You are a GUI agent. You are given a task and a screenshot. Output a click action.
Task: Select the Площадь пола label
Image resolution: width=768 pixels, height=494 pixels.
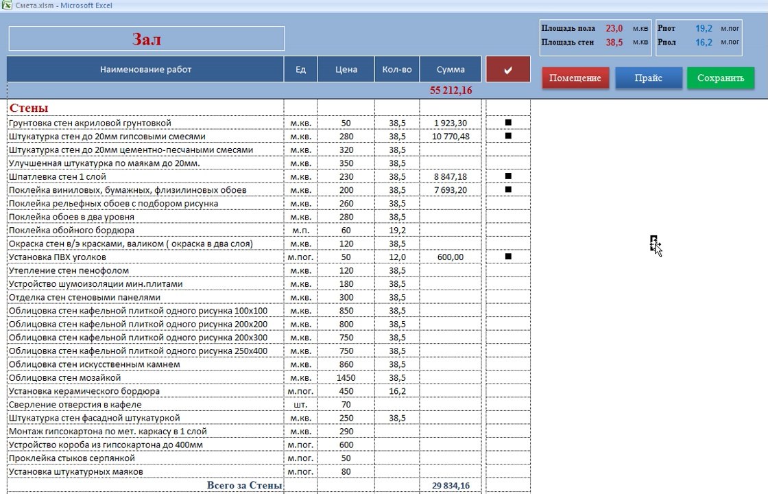(568, 28)
